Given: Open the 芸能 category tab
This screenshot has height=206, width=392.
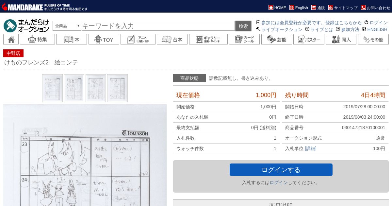Looking at the screenshot, I should point(276,39).
